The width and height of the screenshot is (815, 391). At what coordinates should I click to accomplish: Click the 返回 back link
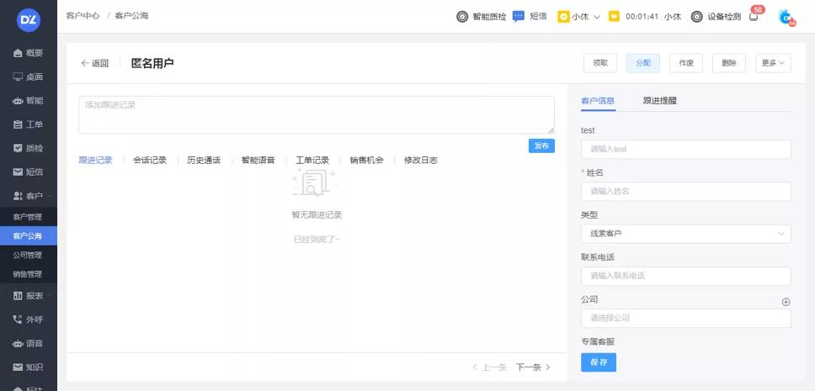point(95,63)
